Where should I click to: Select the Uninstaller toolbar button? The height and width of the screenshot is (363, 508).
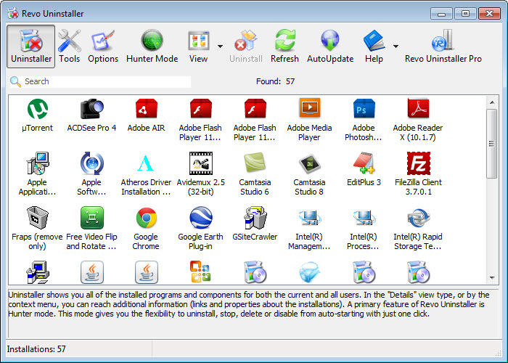click(x=30, y=46)
